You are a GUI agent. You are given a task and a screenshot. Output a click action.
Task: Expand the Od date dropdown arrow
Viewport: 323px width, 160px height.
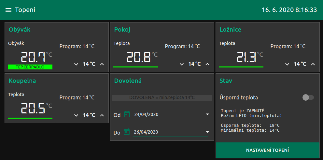(207, 114)
